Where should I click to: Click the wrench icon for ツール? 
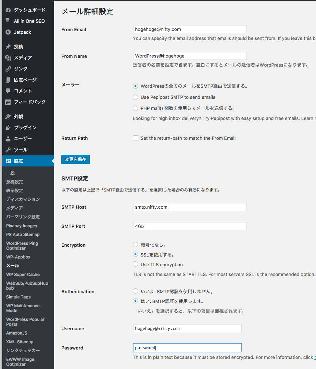point(8,150)
